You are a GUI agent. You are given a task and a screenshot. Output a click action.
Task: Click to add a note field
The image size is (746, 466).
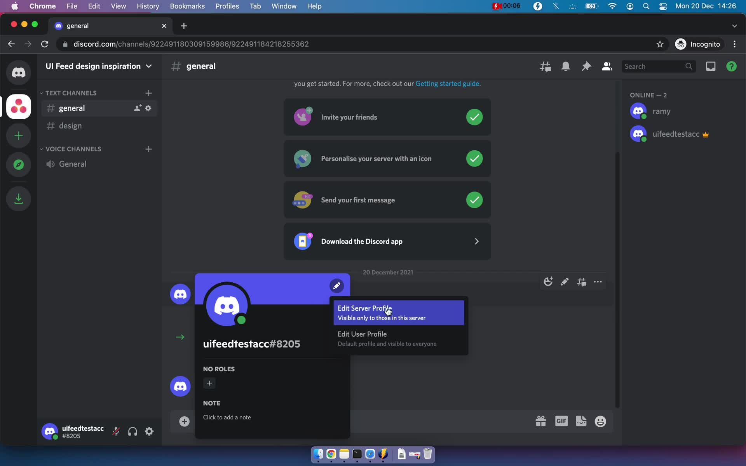227,417
